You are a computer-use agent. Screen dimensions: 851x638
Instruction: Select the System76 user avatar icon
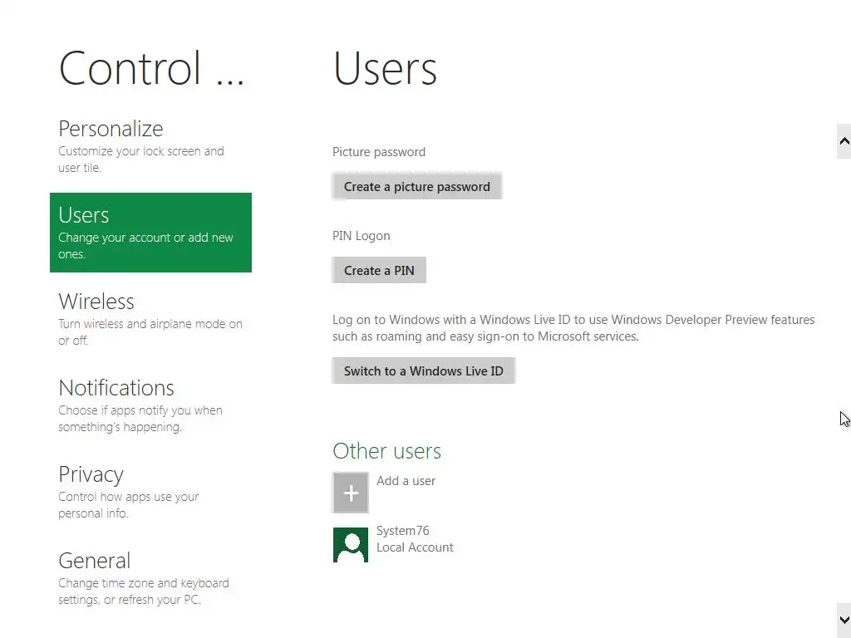[351, 545]
